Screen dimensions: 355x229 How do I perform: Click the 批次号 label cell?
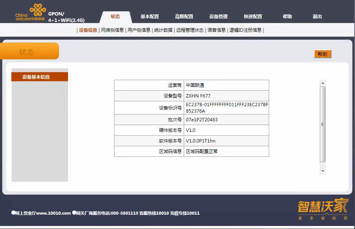pos(149,120)
